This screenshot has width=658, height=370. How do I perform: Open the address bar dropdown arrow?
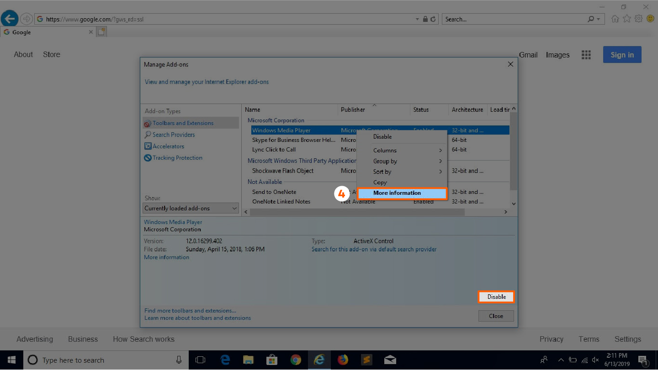pos(417,19)
